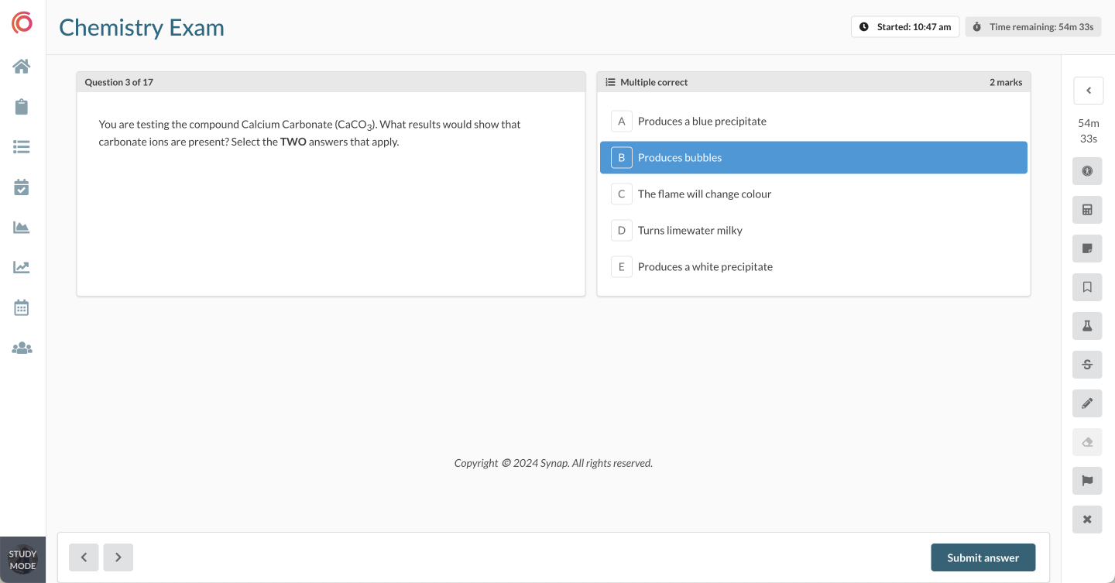This screenshot has height=583, width=1115.
Task: Activate the strikethrough tool
Action: pyautogui.click(x=1087, y=365)
